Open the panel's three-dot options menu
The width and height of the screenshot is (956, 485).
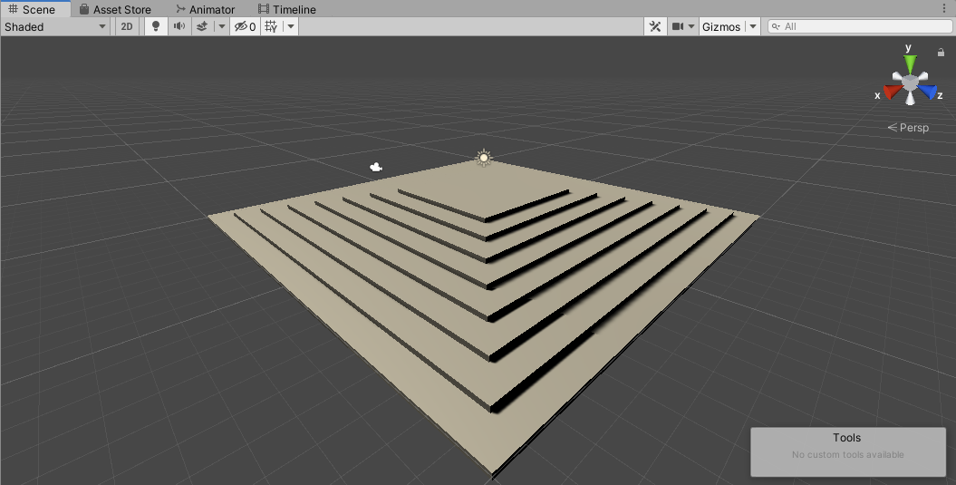click(944, 8)
